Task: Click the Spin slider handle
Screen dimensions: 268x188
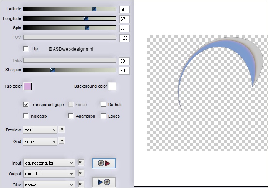Action: click(x=87, y=28)
